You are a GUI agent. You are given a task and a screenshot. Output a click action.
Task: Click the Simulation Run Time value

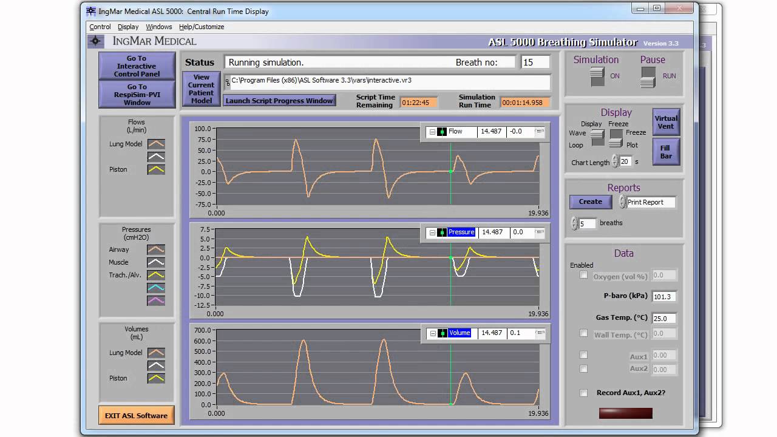525,103
